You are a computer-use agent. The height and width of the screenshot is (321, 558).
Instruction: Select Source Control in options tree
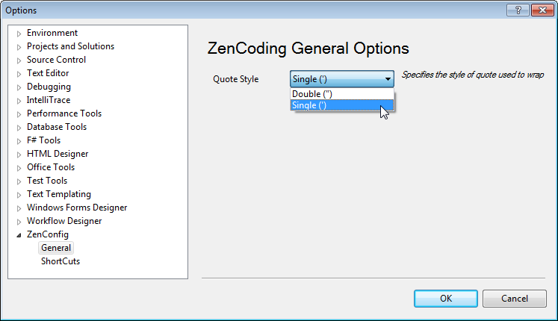pos(56,60)
